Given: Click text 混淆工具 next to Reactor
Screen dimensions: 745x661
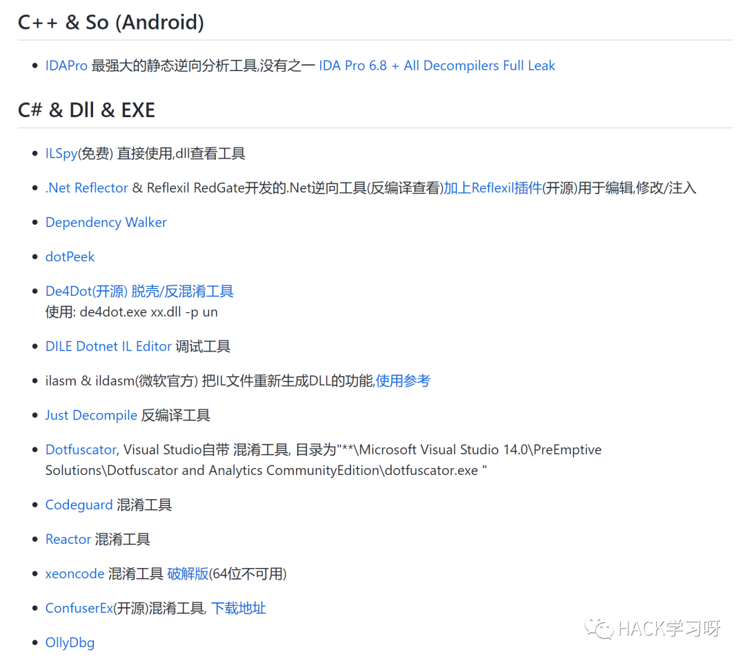Looking at the screenshot, I should pos(123,540).
